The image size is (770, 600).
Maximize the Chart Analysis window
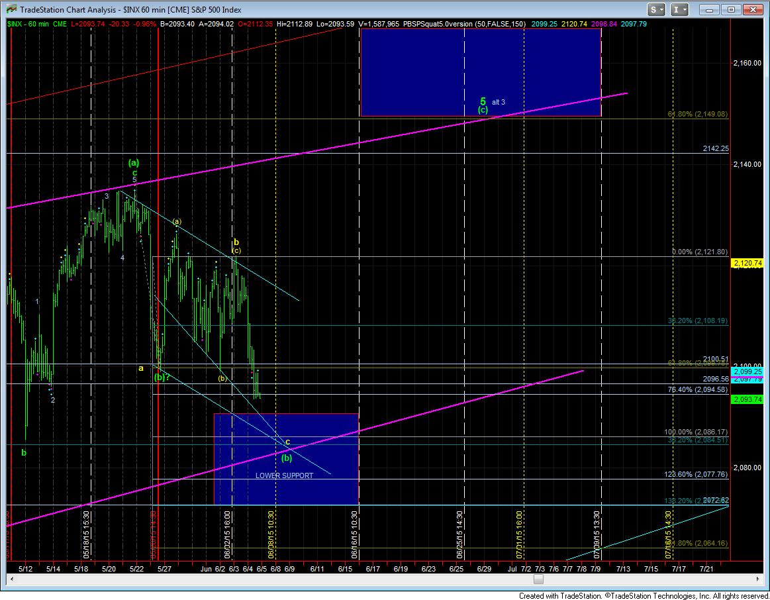click(x=731, y=9)
